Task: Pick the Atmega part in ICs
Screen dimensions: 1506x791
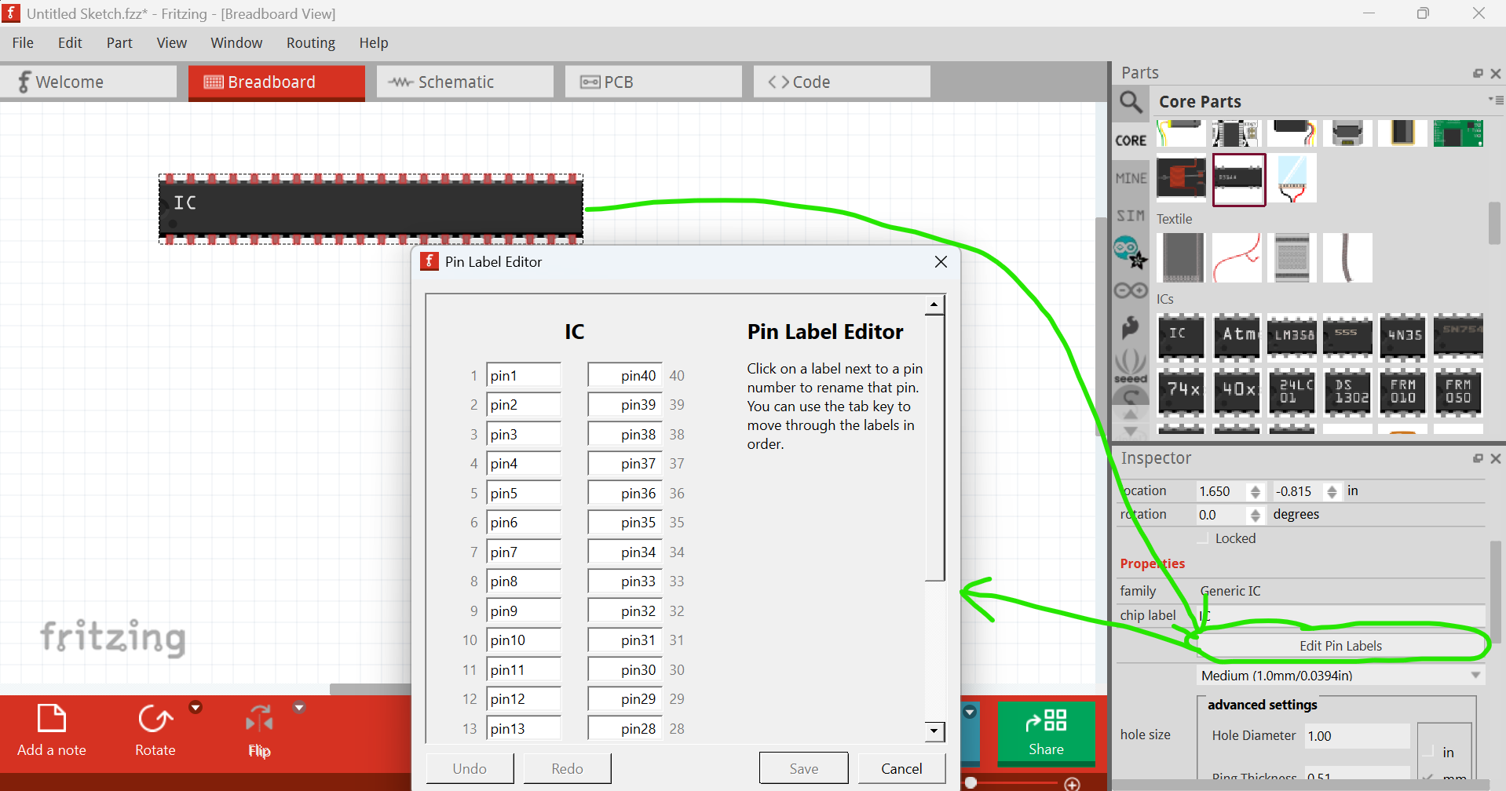Action: click(x=1237, y=336)
